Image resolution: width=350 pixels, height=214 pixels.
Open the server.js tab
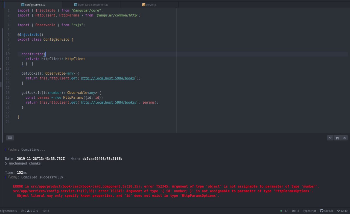coord(149,5)
